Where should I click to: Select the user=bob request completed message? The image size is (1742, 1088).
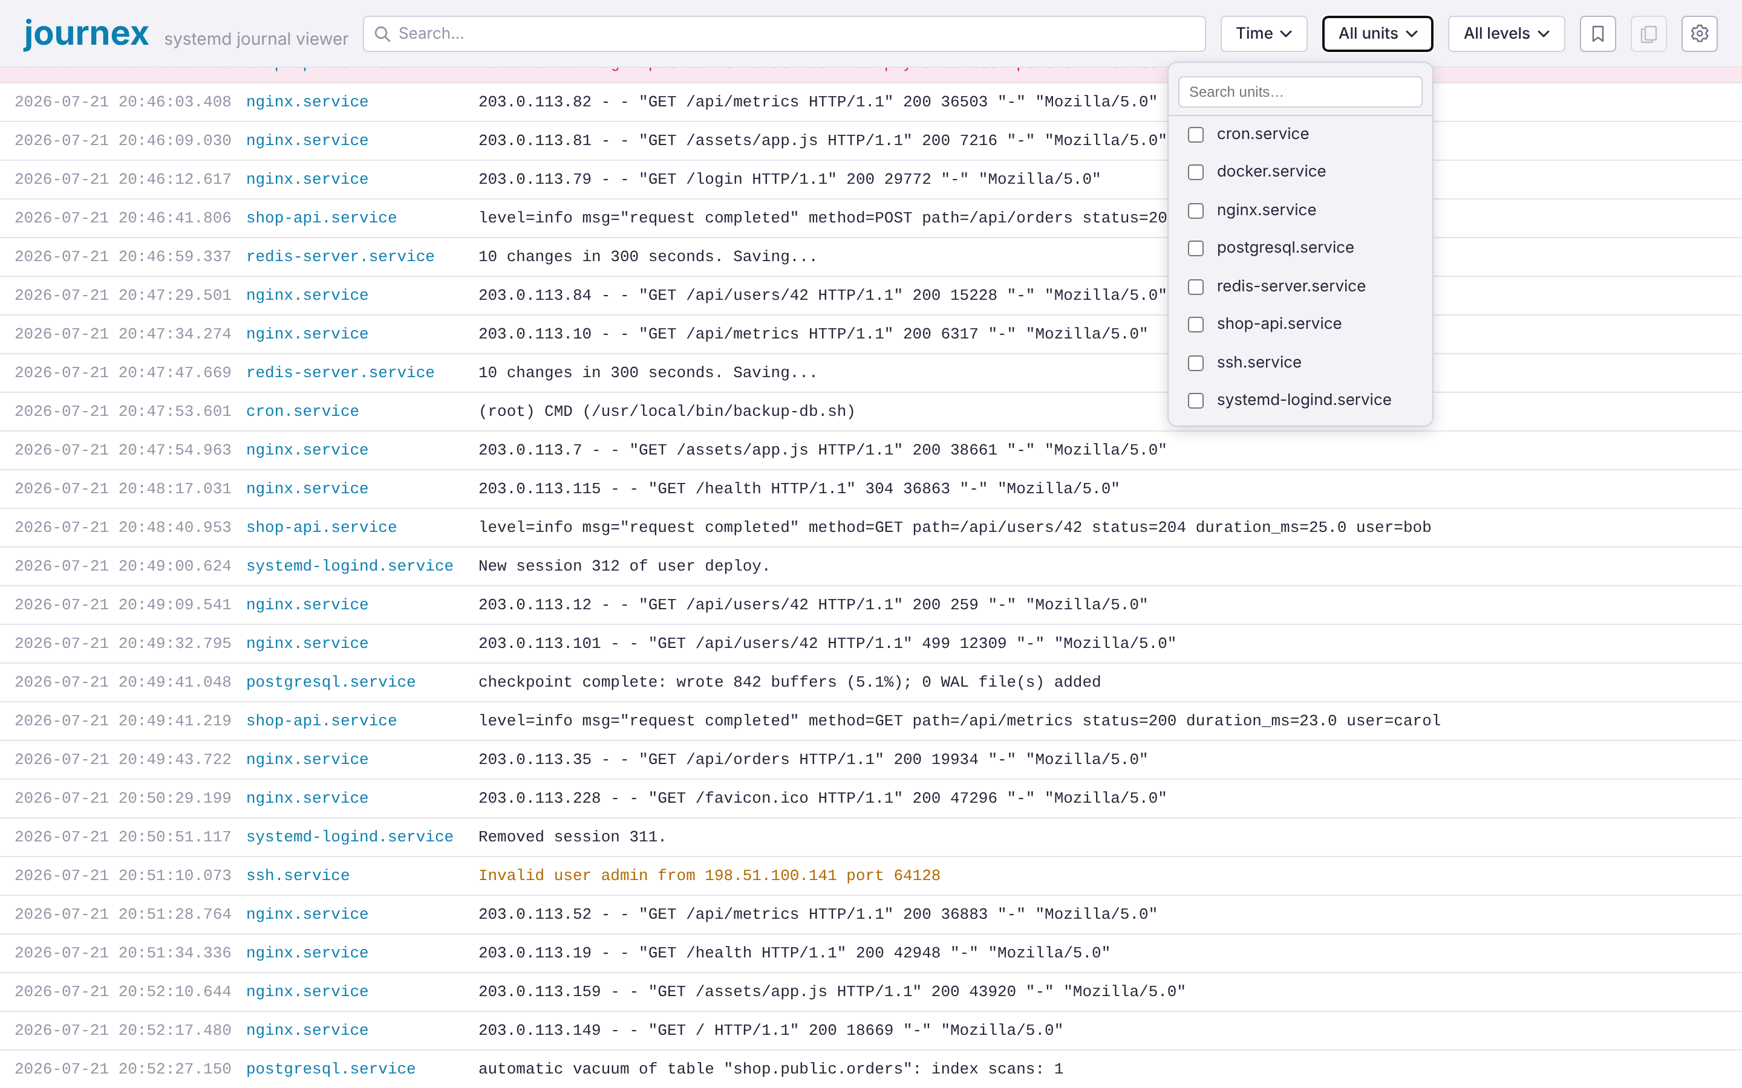[x=954, y=526]
